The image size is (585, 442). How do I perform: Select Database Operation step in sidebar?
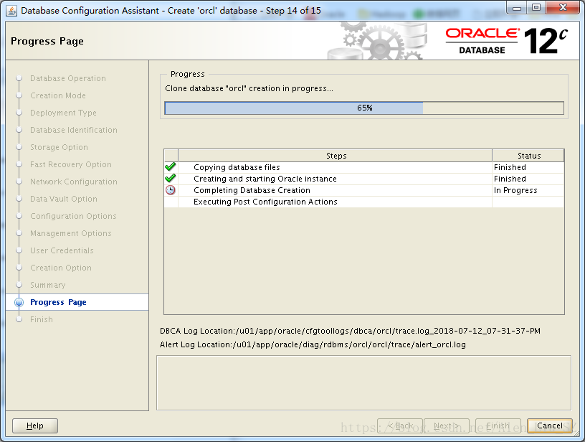68,78
